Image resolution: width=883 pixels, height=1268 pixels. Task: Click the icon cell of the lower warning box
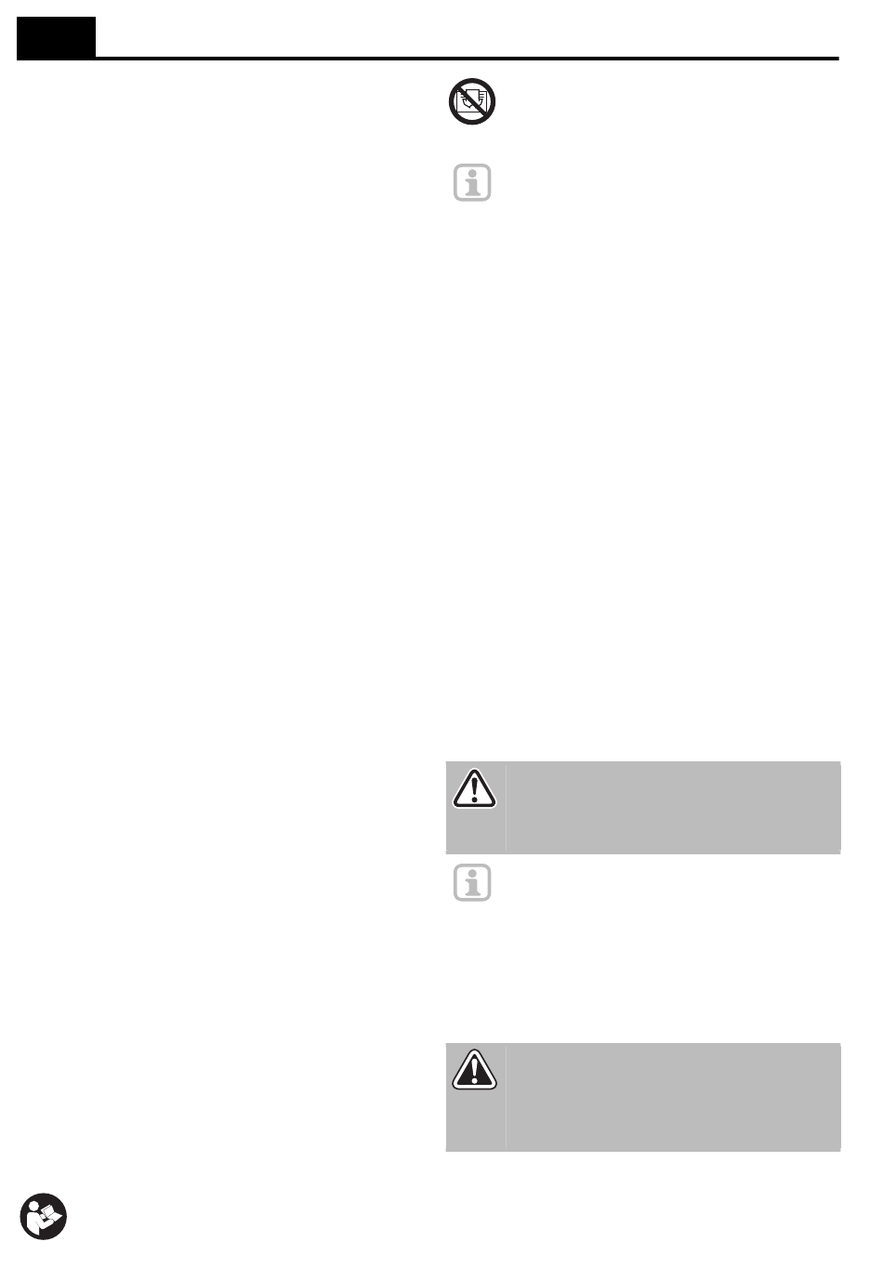475,1096
